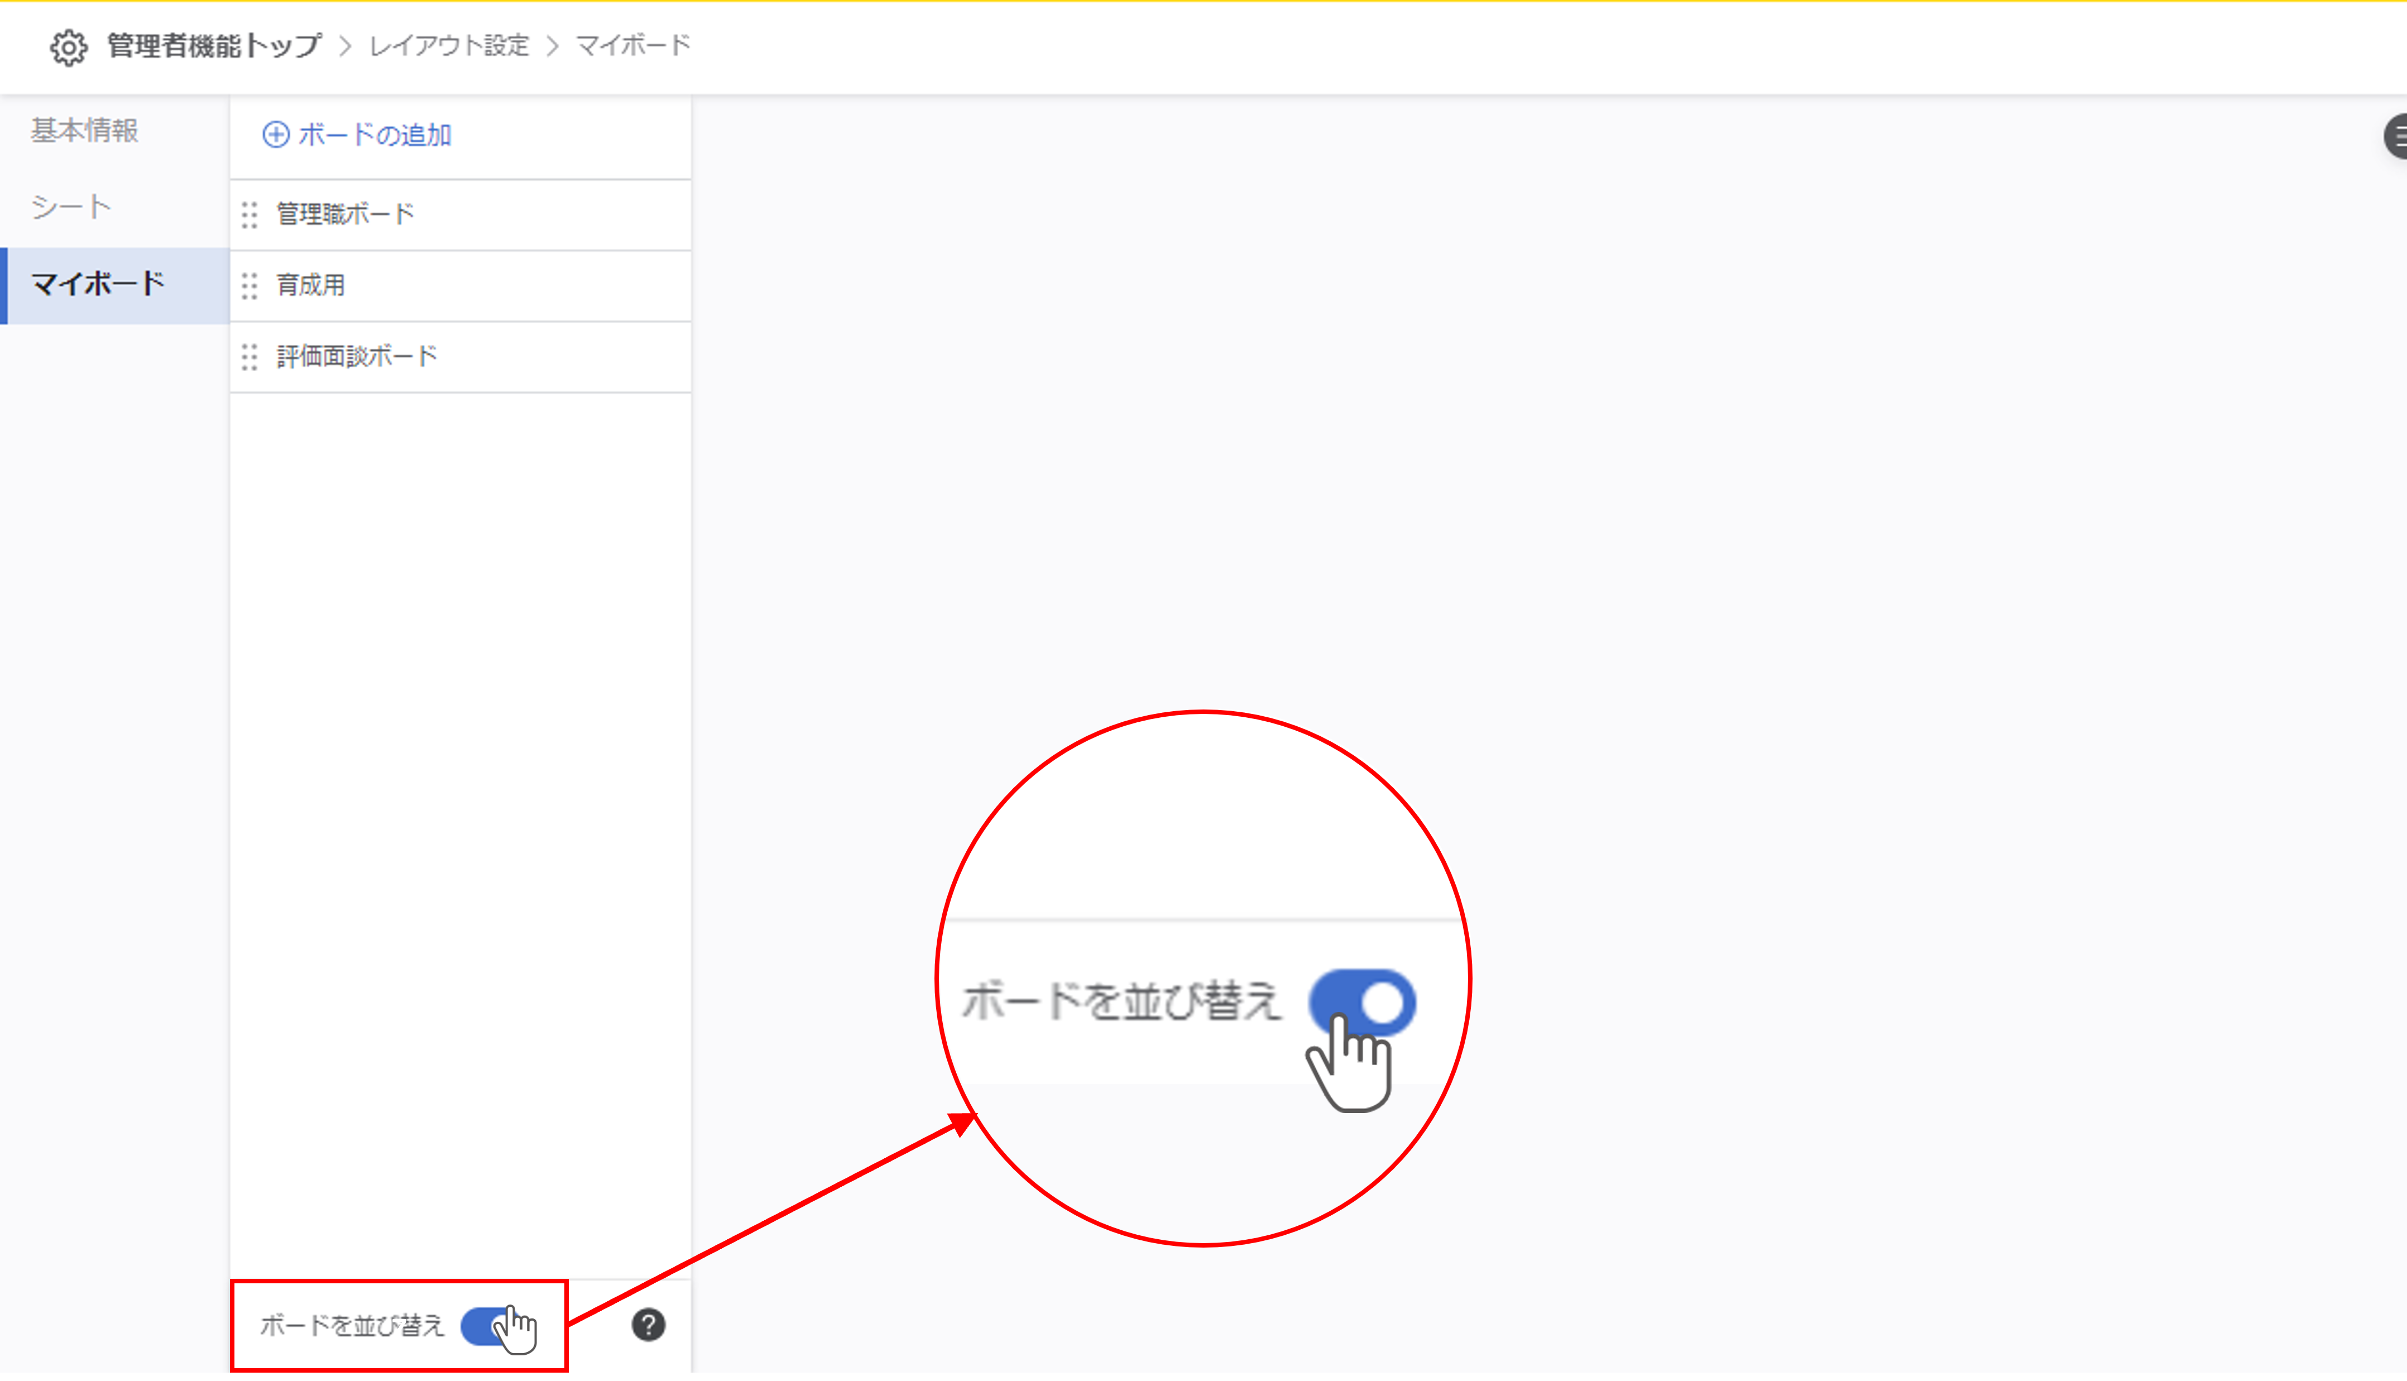Viewport: 2407px width, 1381px height.
Task: Click the enlarged toggle in the red circle
Action: [1362, 1003]
